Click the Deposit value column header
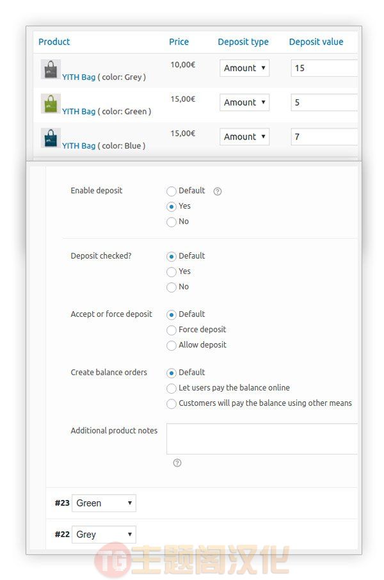Viewport: 384px width, 580px height. tap(316, 42)
